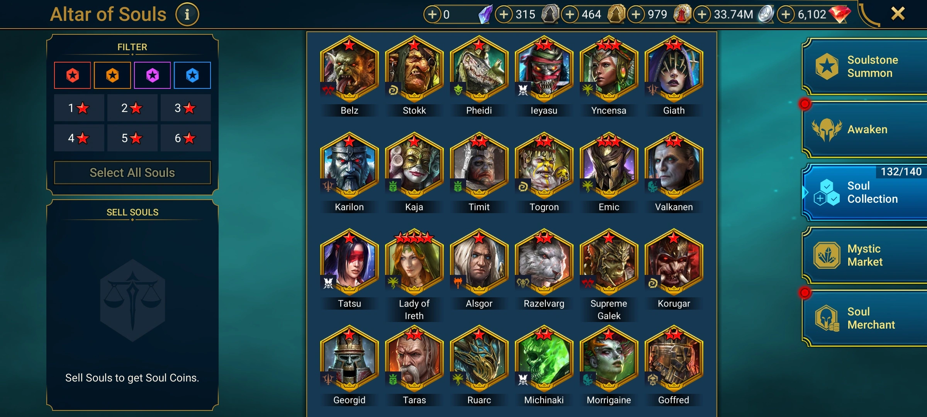Screen dimensions: 927x417
Task: Toggle the red rarity soul filter
Action: tap(73, 75)
